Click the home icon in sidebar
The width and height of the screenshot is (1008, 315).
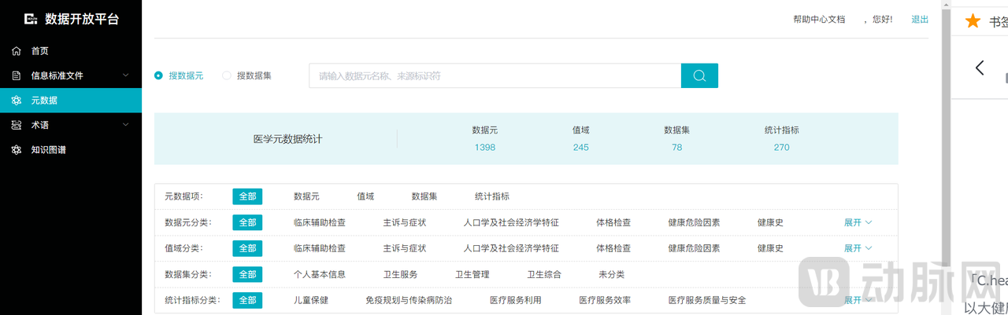(x=17, y=51)
